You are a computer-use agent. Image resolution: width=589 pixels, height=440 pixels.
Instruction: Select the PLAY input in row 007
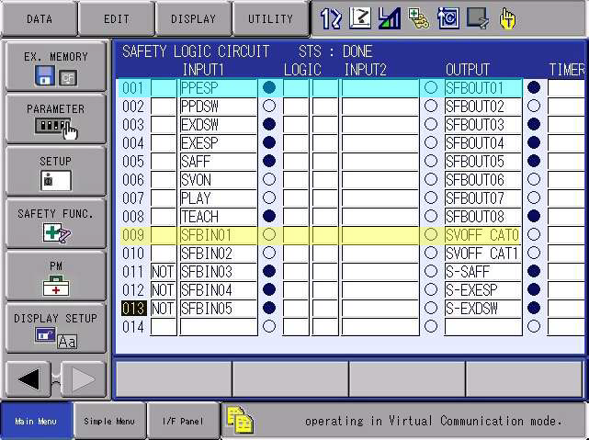pos(219,198)
